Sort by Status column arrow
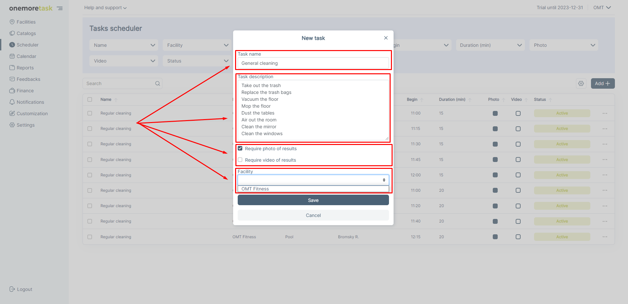 (x=550, y=100)
